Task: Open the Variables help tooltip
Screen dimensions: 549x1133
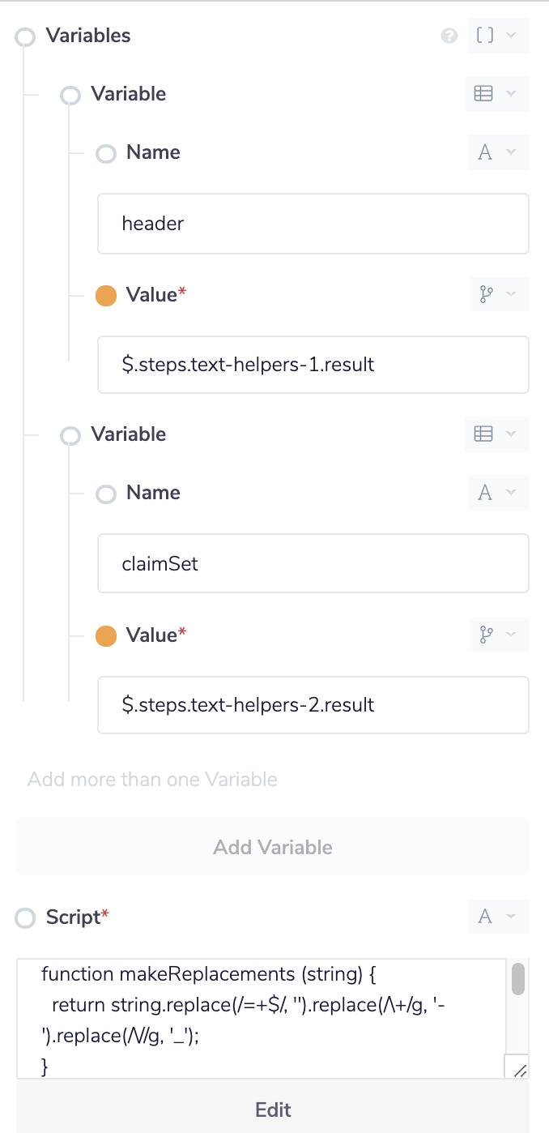Action: tap(449, 36)
